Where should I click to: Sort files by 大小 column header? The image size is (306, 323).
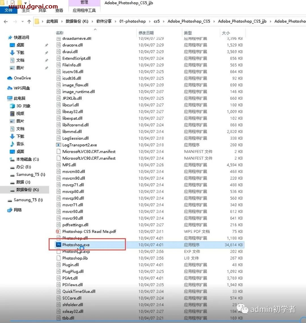tap(226, 33)
